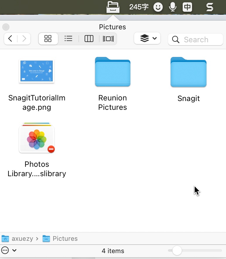Open the ellipsis action menu at bottom
This screenshot has width=226, height=259.
[x=5, y=250]
